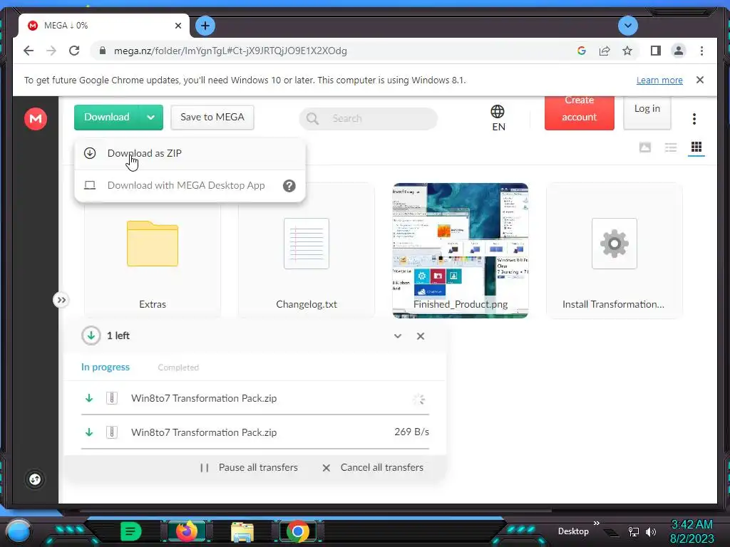Click the search magnifier icon
The height and width of the screenshot is (547, 730).
(x=312, y=119)
